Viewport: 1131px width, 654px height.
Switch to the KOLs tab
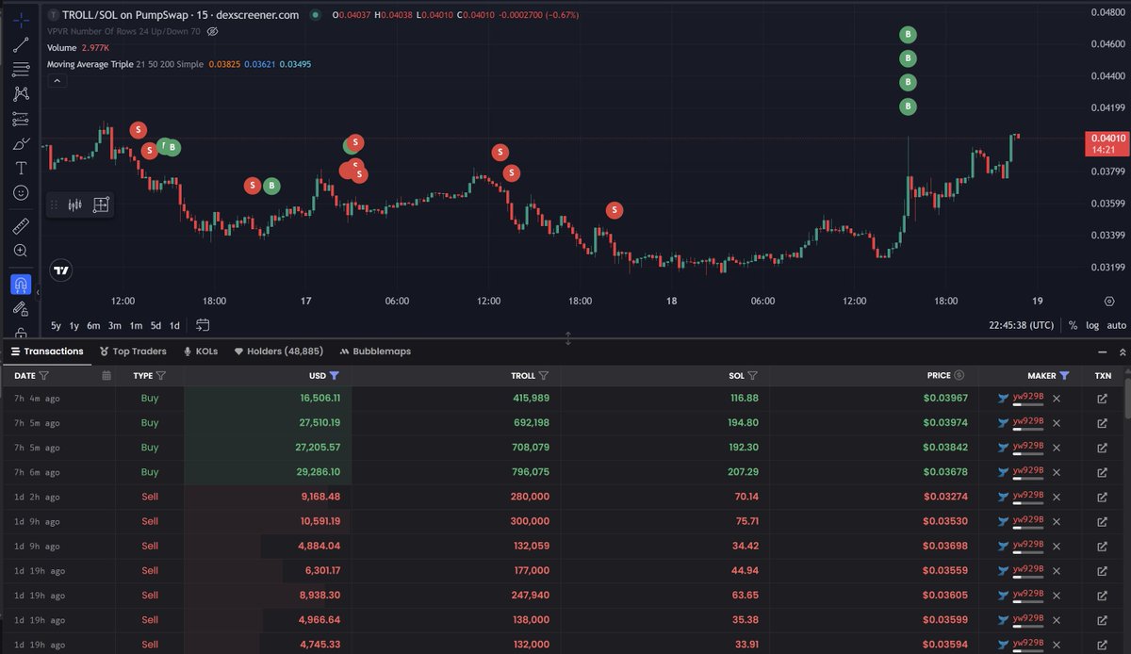click(x=200, y=351)
